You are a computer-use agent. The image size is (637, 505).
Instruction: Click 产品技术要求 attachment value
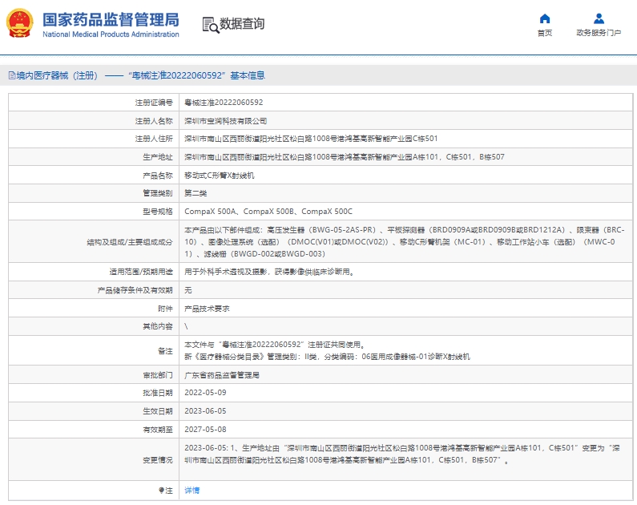tap(207, 309)
